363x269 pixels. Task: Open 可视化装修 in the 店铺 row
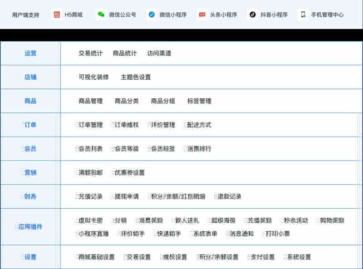tap(93, 77)
